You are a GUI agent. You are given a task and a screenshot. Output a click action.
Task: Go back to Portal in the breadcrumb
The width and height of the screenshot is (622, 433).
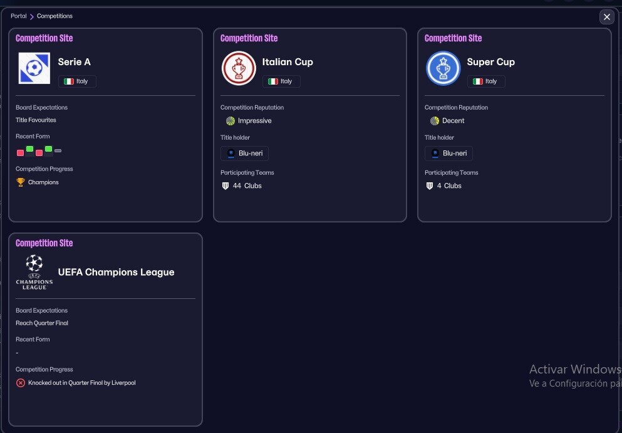[18, 16]
